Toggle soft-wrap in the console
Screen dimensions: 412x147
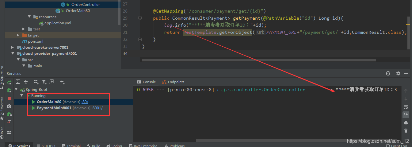pyautogui.click(x=406, y=107)
